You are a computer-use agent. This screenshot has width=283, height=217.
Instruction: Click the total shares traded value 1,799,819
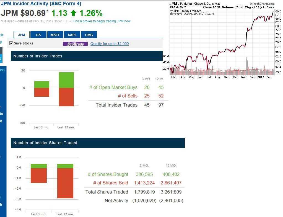144,192
